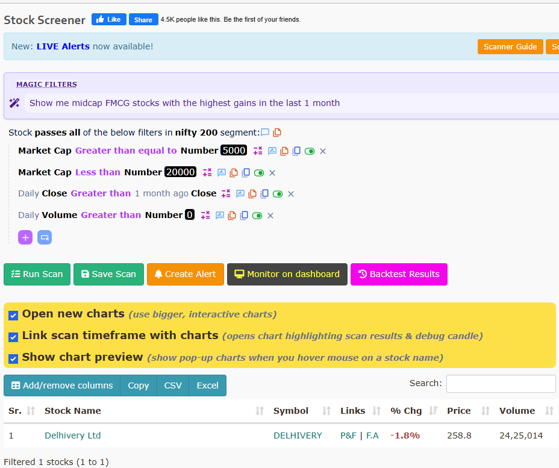The width and height of the screenshot is (559, 468).
Task: Edit the 5000 number value
Action: point(234,151)
